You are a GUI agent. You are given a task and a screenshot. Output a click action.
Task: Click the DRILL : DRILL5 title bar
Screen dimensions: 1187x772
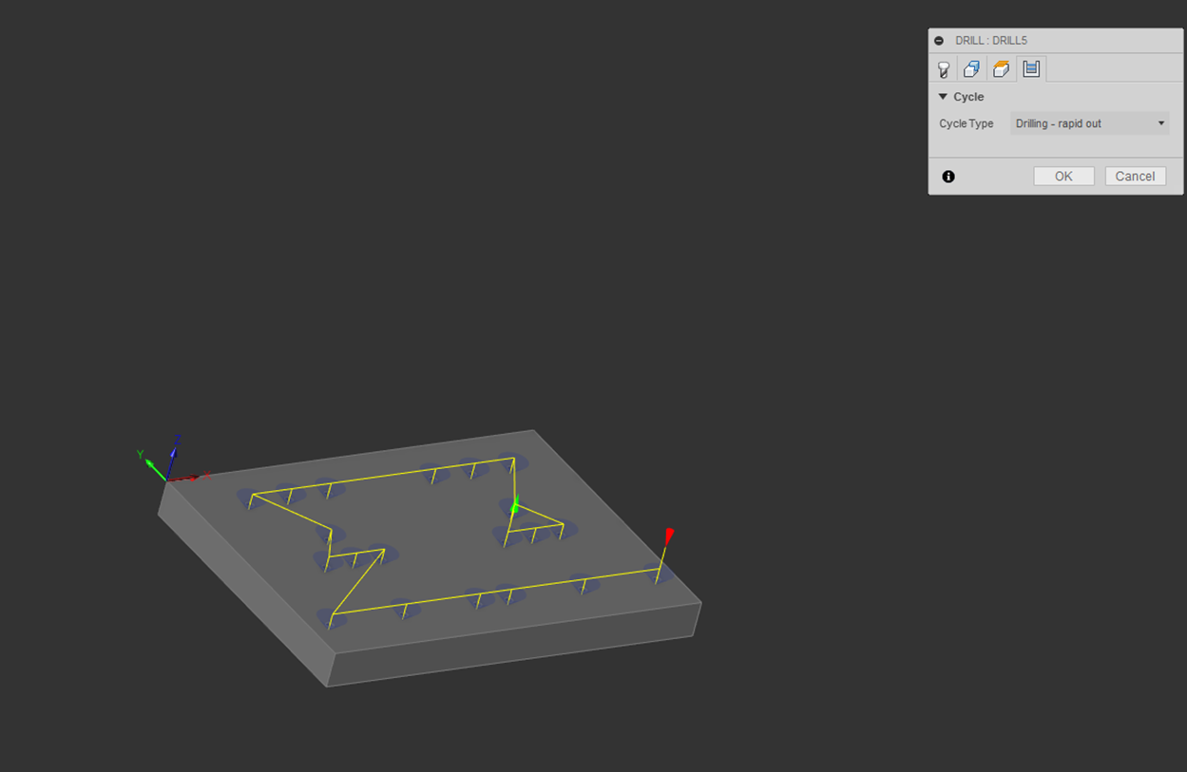pos(1045,41)
